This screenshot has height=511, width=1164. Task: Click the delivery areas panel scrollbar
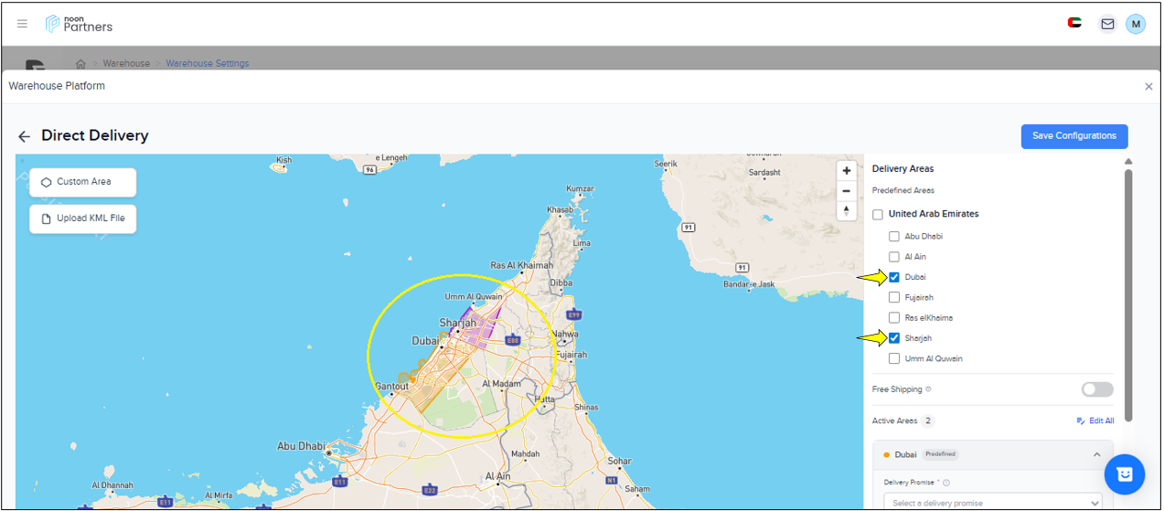pyautogui.click(x=1128, y=293)
